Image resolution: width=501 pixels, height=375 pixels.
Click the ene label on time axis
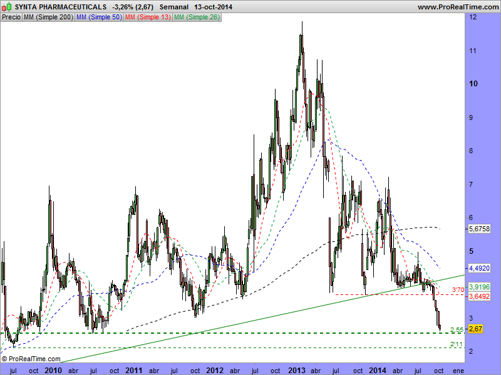pos(458,371)
